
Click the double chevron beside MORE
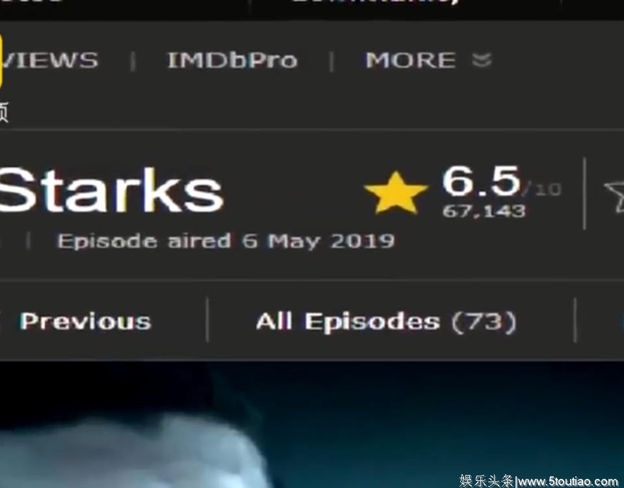482,60
